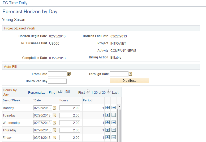Open Personalize link in Hours by Day
This screenshot has height=142, width=206.
pos(37,92)
